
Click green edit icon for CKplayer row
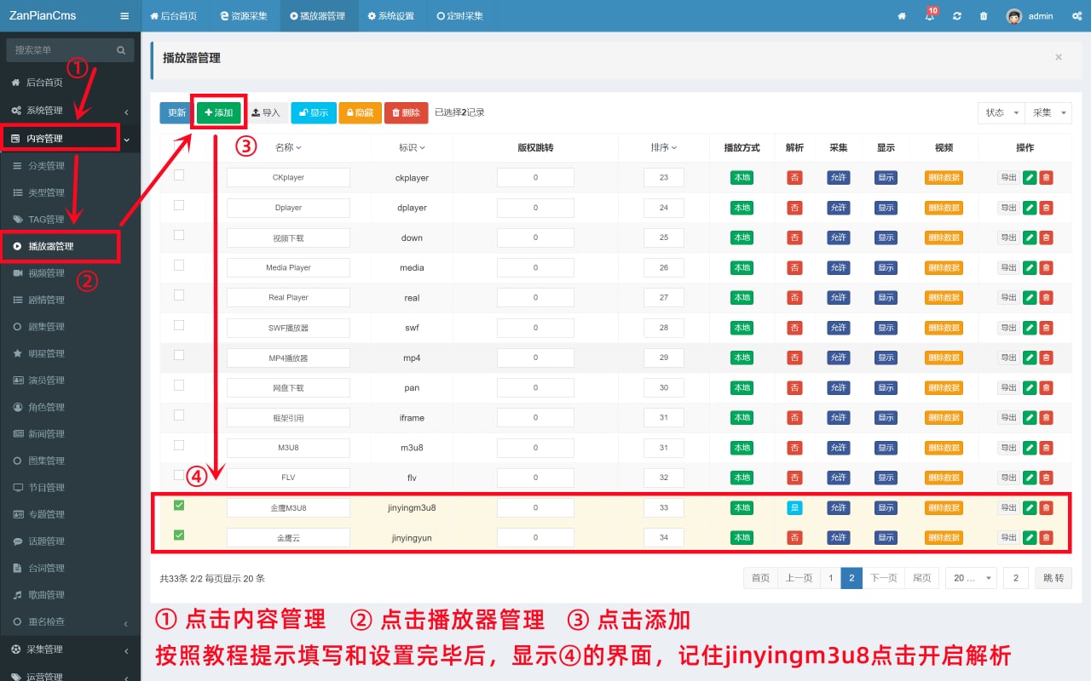[1029, 178]
